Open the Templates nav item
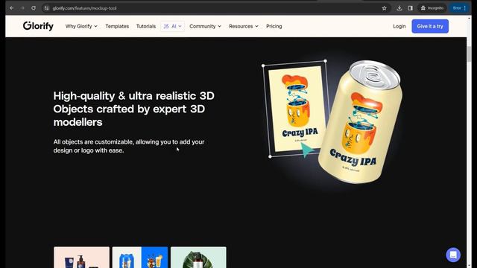The height and width of the screenshot is (268, 477). tap(117, 27)
